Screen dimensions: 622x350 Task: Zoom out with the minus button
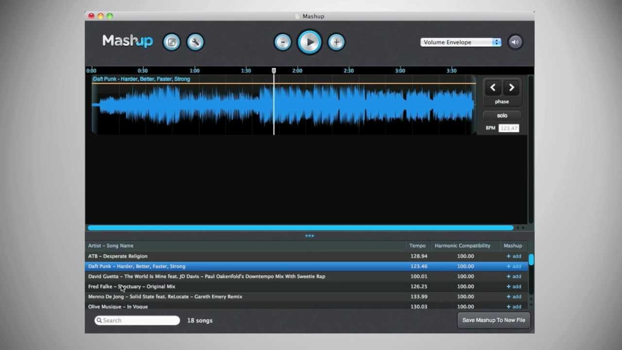coord(282,42)
